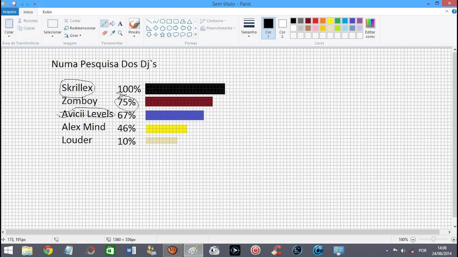Choose the green color swatch
Viewport: 458px width, 257px height.
[337, 21]
